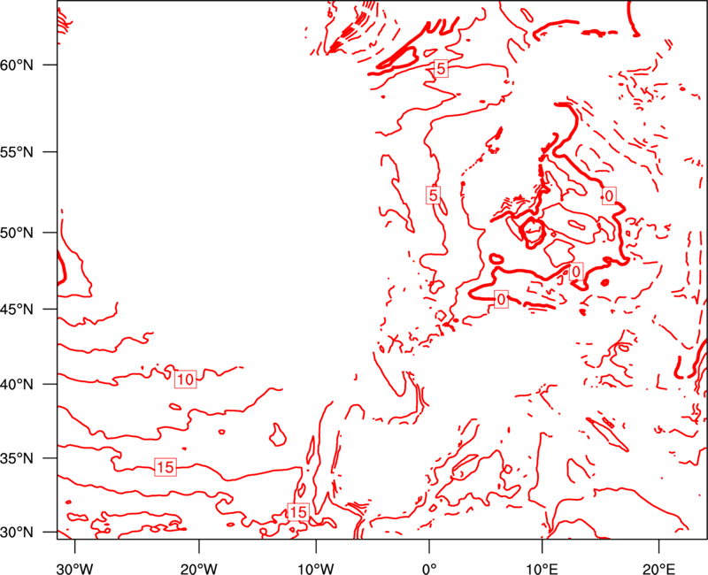Viewport: 708px width, 575px height.
Task: Click the 60°N latitude axis label
Action: 17,65
